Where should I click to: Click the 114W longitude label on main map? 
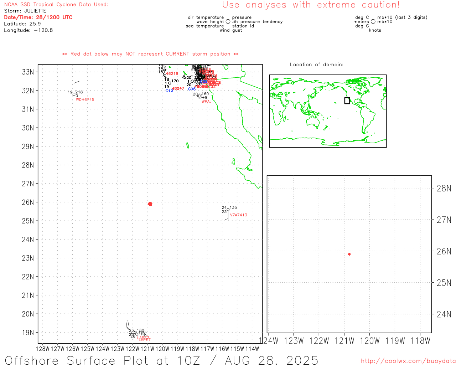252,349
